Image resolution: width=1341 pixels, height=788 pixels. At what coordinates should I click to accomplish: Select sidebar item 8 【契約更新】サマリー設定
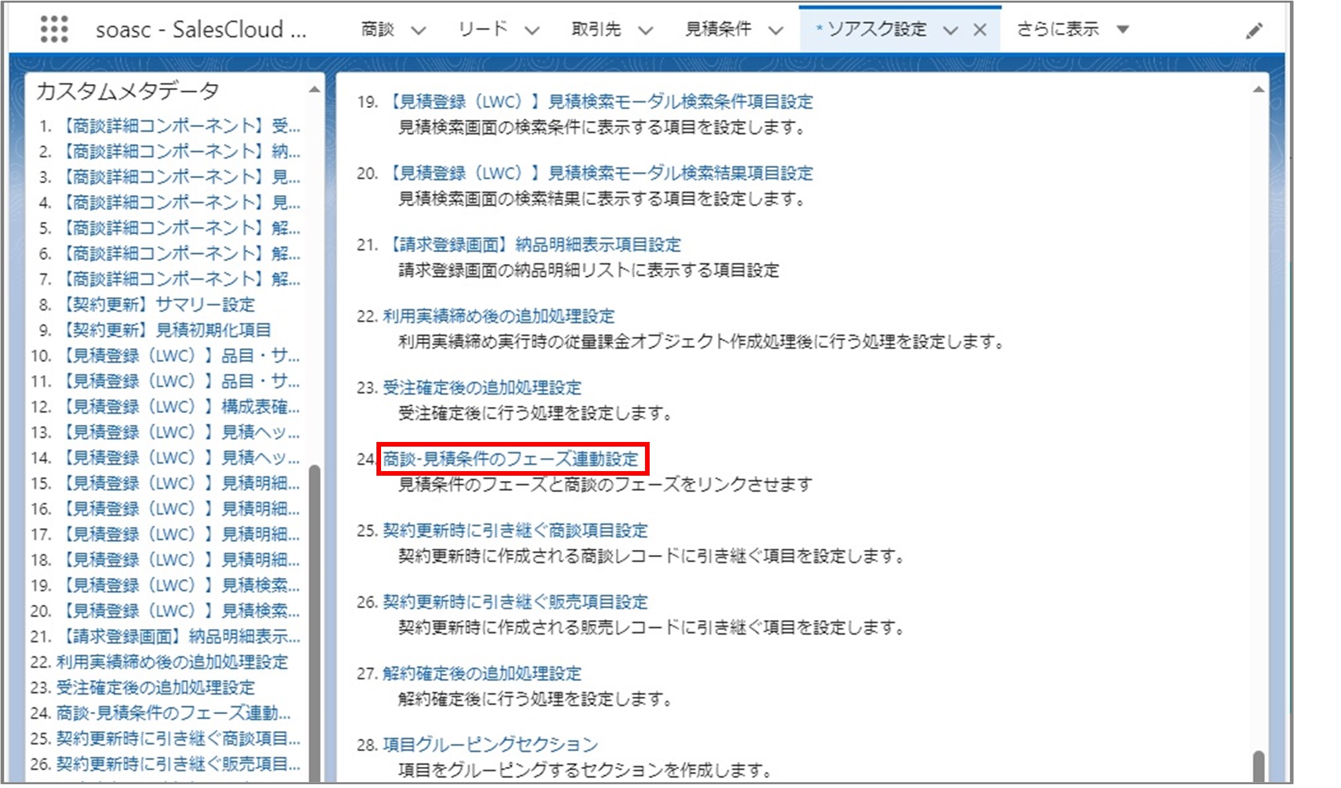[155, 304]
